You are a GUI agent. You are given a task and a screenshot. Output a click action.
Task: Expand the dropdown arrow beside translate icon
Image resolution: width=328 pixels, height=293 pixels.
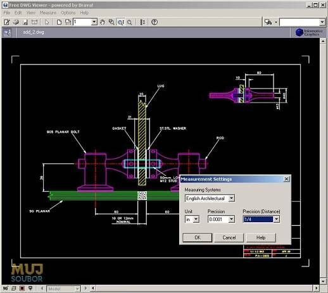[x=276, y=22]
